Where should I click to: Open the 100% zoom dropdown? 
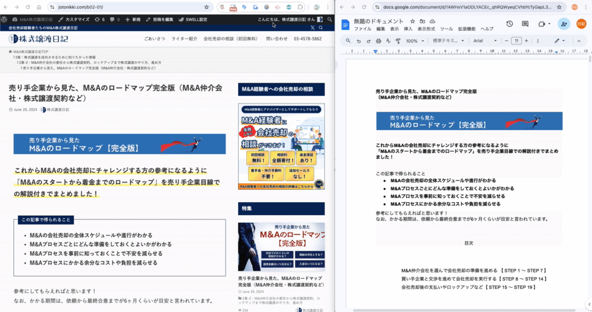[414, 41]
